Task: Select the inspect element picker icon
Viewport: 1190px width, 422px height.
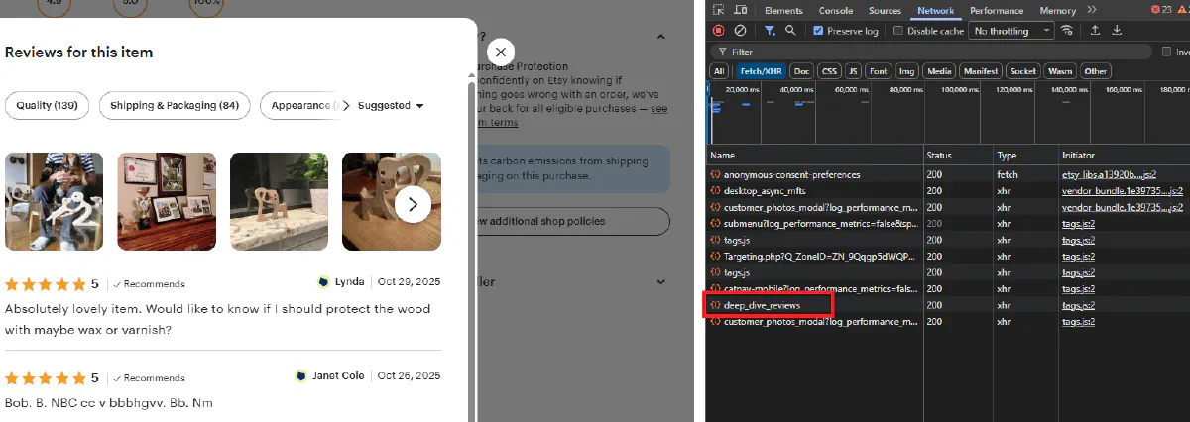Action: (719, 11)
